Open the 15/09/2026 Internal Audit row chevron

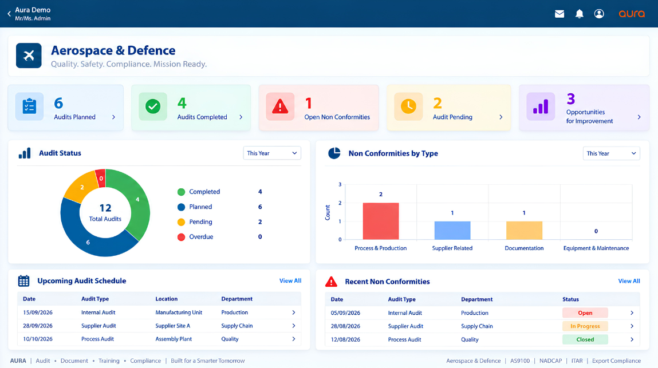[294, 312]
